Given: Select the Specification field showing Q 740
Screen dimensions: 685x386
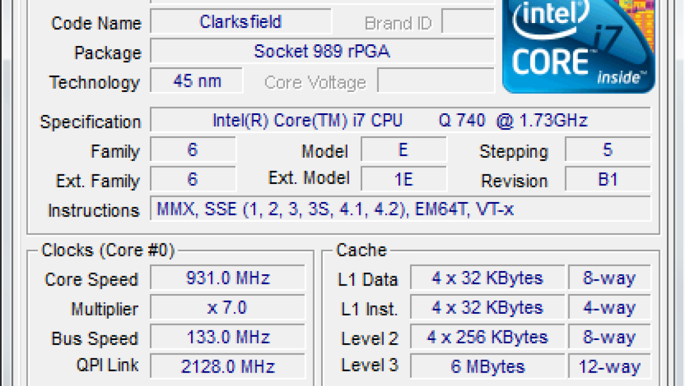Looking at the screenshot, I should point(400,120).
